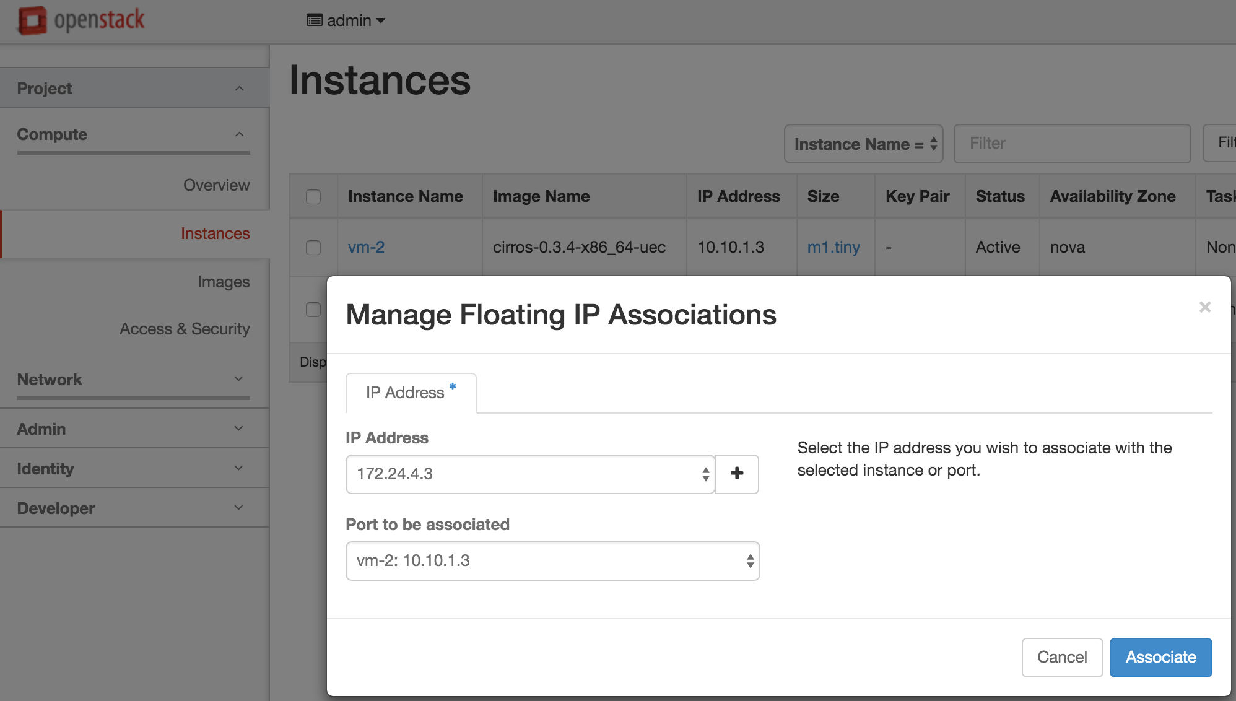
Task: Collapse the Compute section chevron
Action: [239, 134]
